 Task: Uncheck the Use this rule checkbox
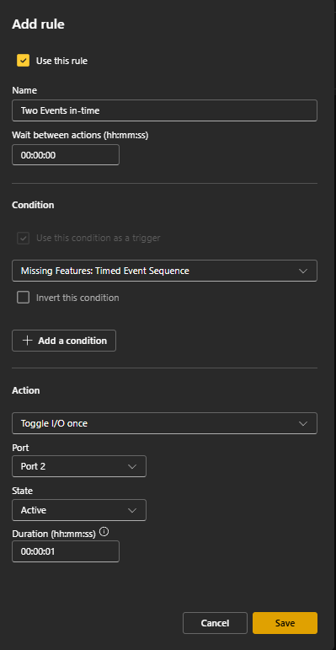click(x=24, y=61)
